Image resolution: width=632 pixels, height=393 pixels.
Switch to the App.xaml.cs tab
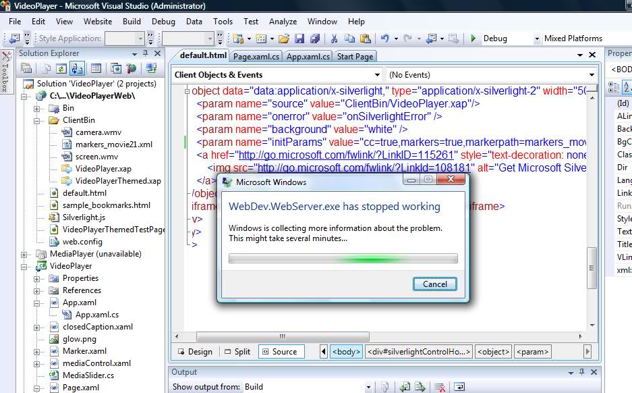pyautogui.click(x=308, y=57)
